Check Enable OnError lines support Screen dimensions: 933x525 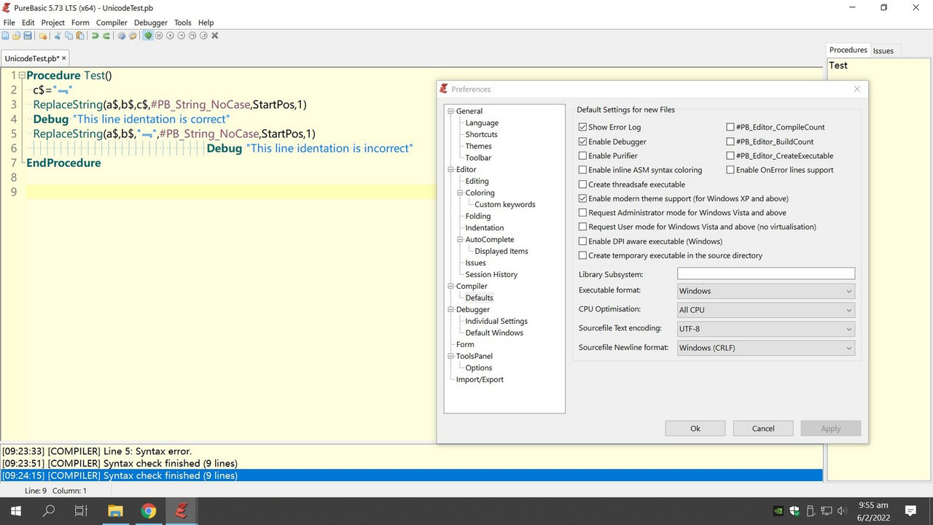click(730, 170)
